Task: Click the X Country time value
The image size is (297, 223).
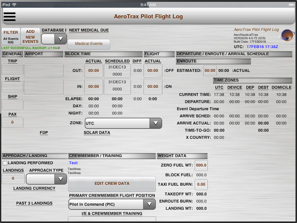Action: [219, 137]
